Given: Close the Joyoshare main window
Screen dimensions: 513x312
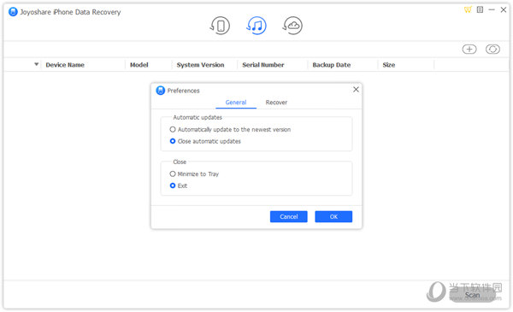Looking at the screenshot, I should [x=504, y=9].
